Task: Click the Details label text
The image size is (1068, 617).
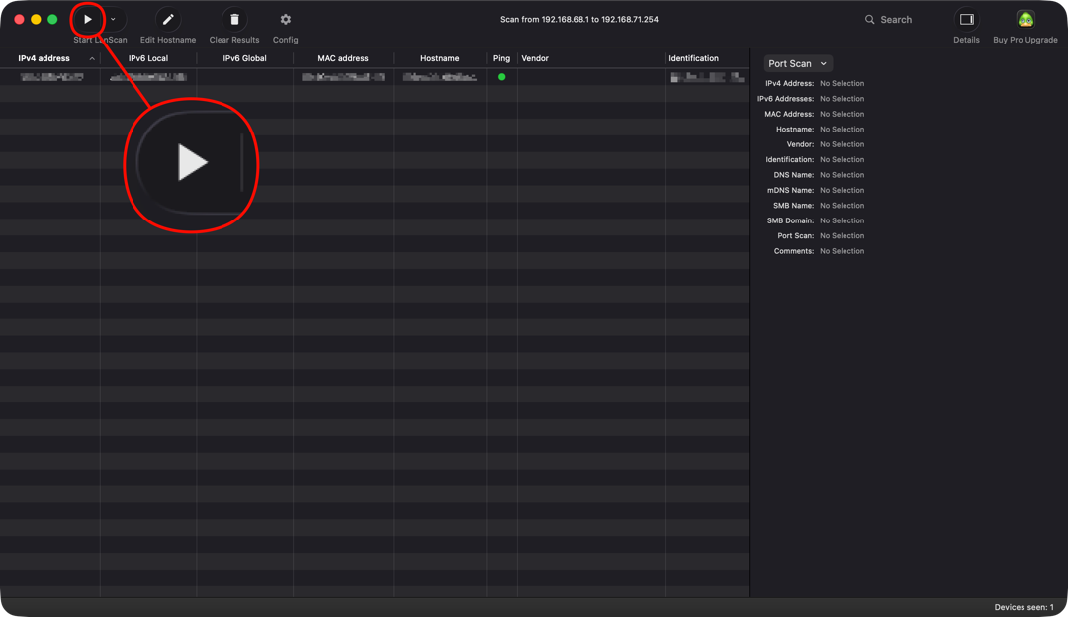Action: (966, 40)
